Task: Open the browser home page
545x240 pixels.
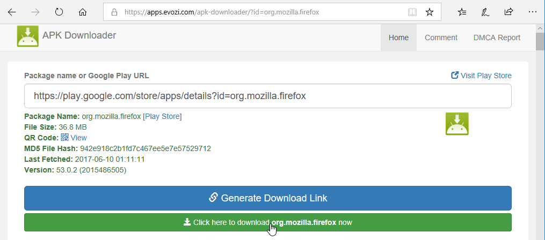Action: tap(82, 12)
